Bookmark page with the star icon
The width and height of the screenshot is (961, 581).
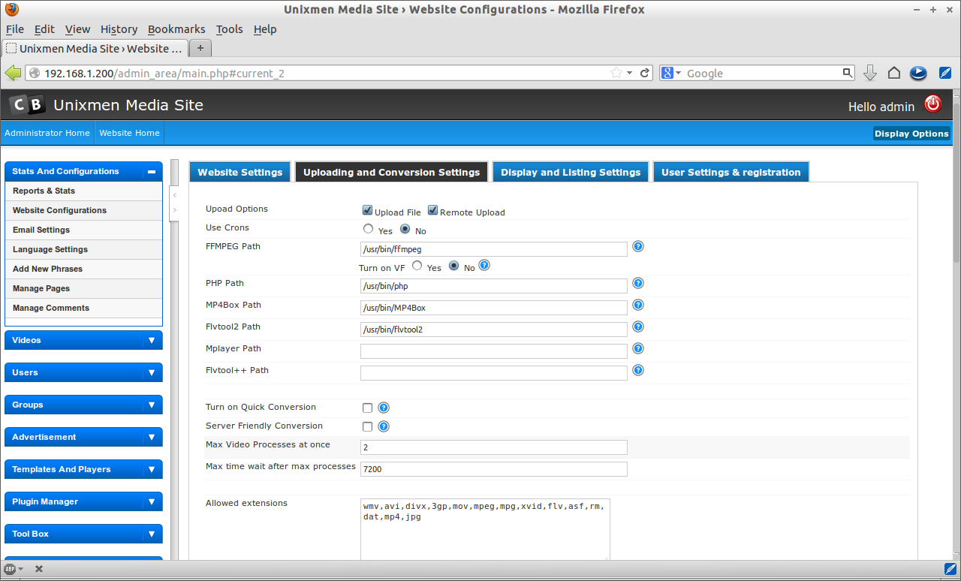(616, 73)
